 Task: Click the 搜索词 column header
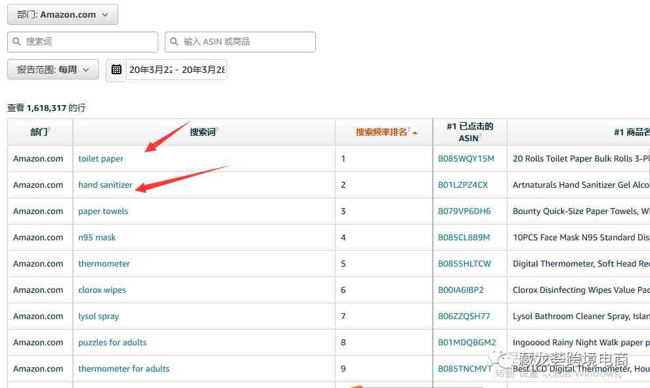coord(204,132)
